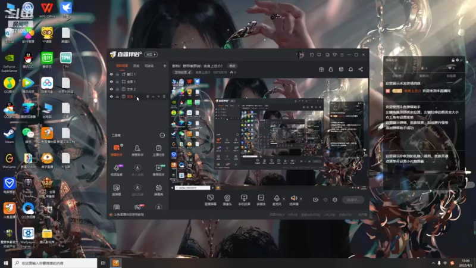Viewport: 476px width, 268px height.
Task: Add 直播屏幕 screen capture source
Action: pos(211,200)
